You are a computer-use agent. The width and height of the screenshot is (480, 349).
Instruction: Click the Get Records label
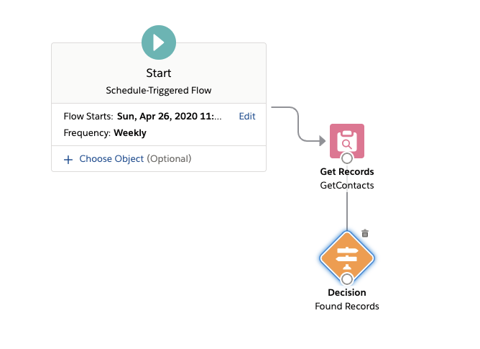(x=347, y=172)
